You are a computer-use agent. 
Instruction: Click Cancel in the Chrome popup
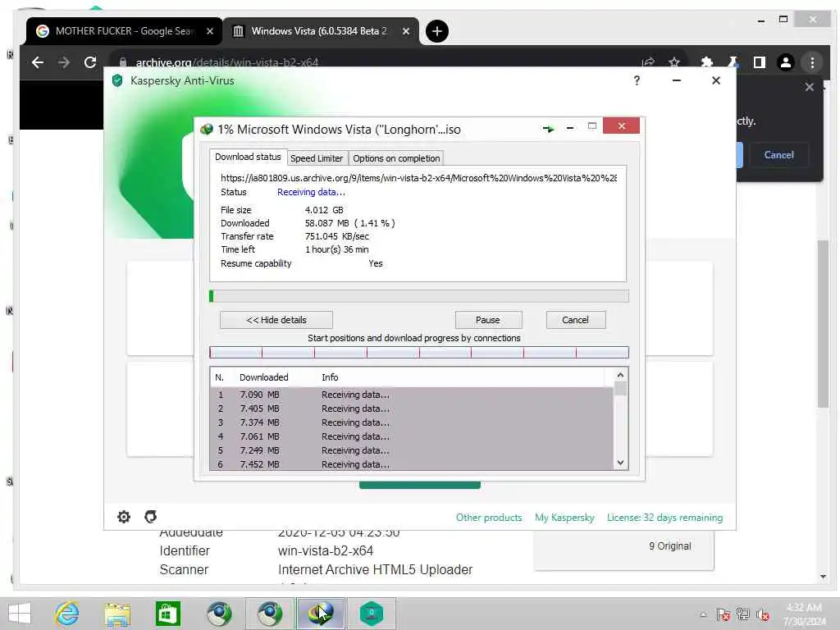tap(778, 155)
